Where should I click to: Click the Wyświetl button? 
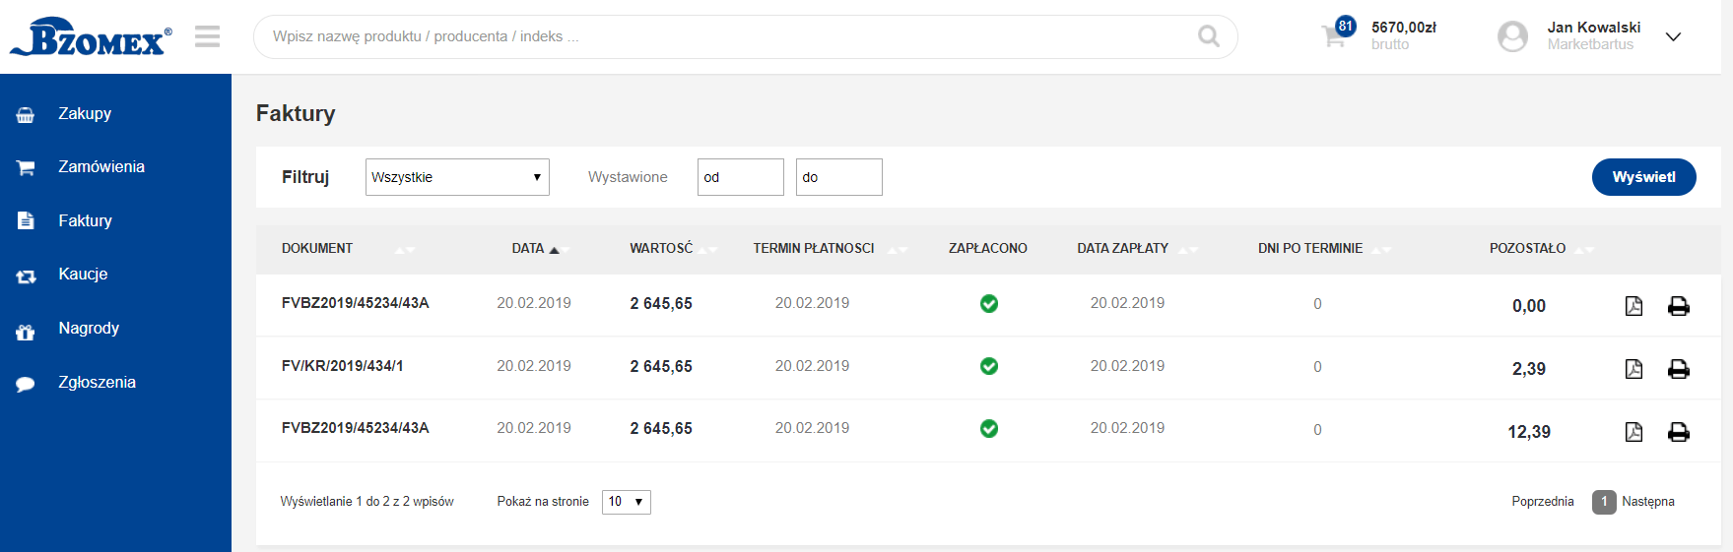(1643, 177)
